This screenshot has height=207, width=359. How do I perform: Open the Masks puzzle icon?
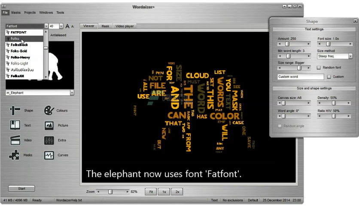pyautogui.click(x=14, y=155)
